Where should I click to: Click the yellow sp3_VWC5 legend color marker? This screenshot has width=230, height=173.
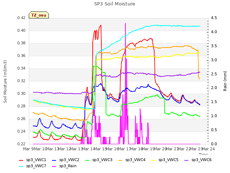(x=153, y=160)
